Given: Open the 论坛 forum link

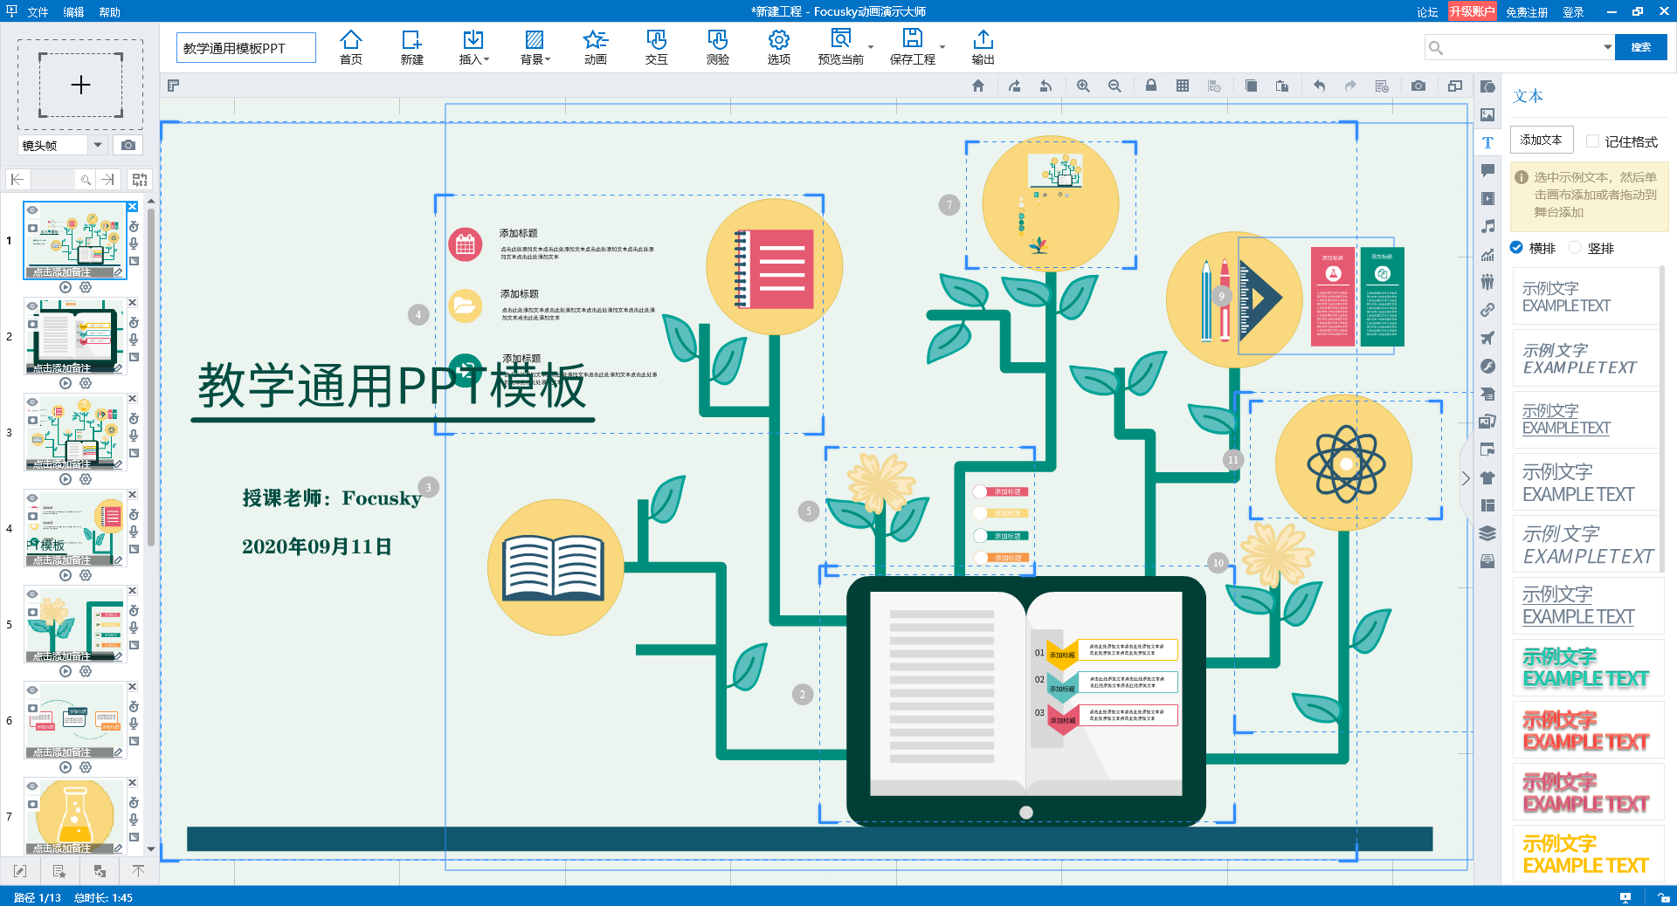Looking at the screenshot, I should pos(1427,12).
